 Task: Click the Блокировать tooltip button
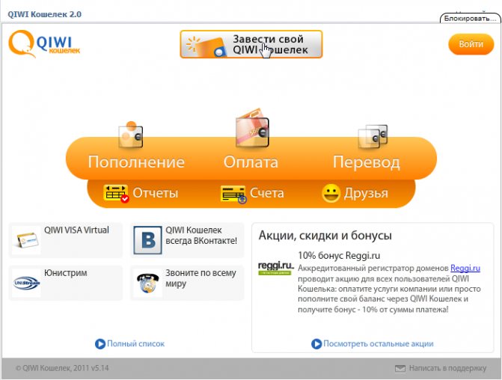click(470, 19)
